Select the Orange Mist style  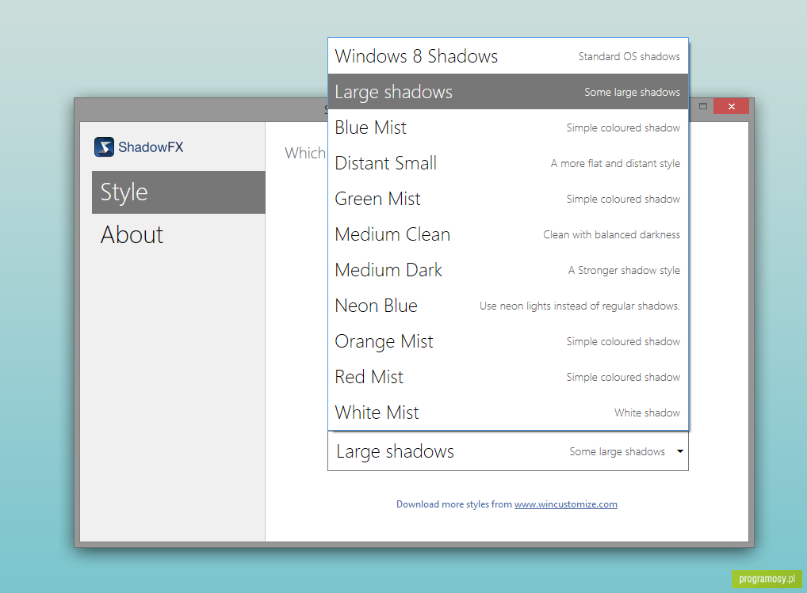(508, 341)
